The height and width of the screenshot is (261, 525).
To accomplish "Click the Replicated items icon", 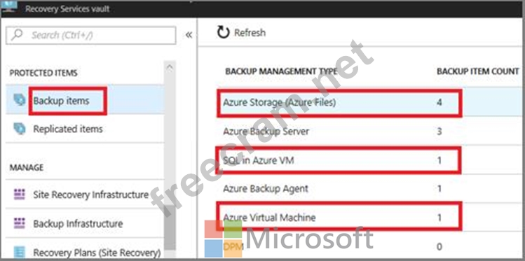I will pyautogui.click(x=20, y=129).
